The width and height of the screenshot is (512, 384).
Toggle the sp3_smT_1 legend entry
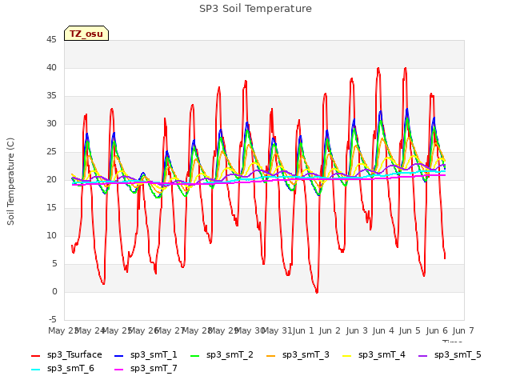tap(146, 355)
